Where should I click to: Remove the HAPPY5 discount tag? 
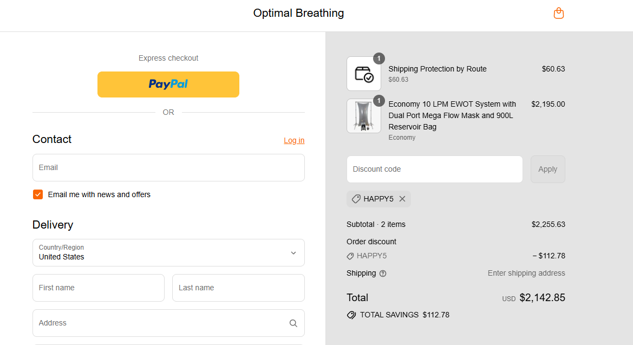(x=402, y=199)
